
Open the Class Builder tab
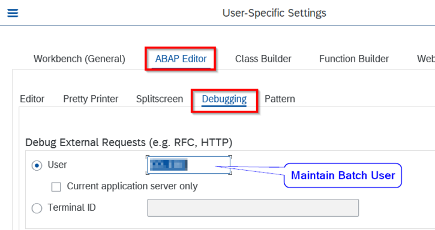pos(263,59)
